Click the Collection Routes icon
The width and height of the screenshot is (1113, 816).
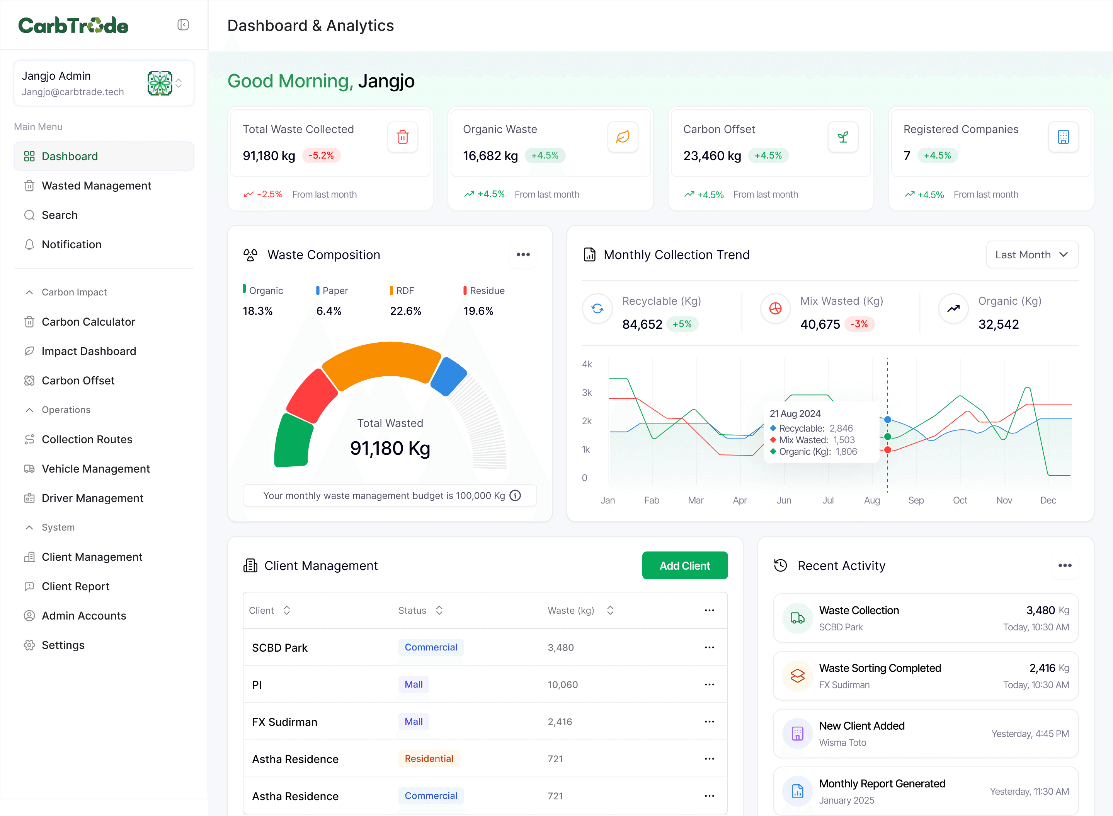tap(29, 439)
